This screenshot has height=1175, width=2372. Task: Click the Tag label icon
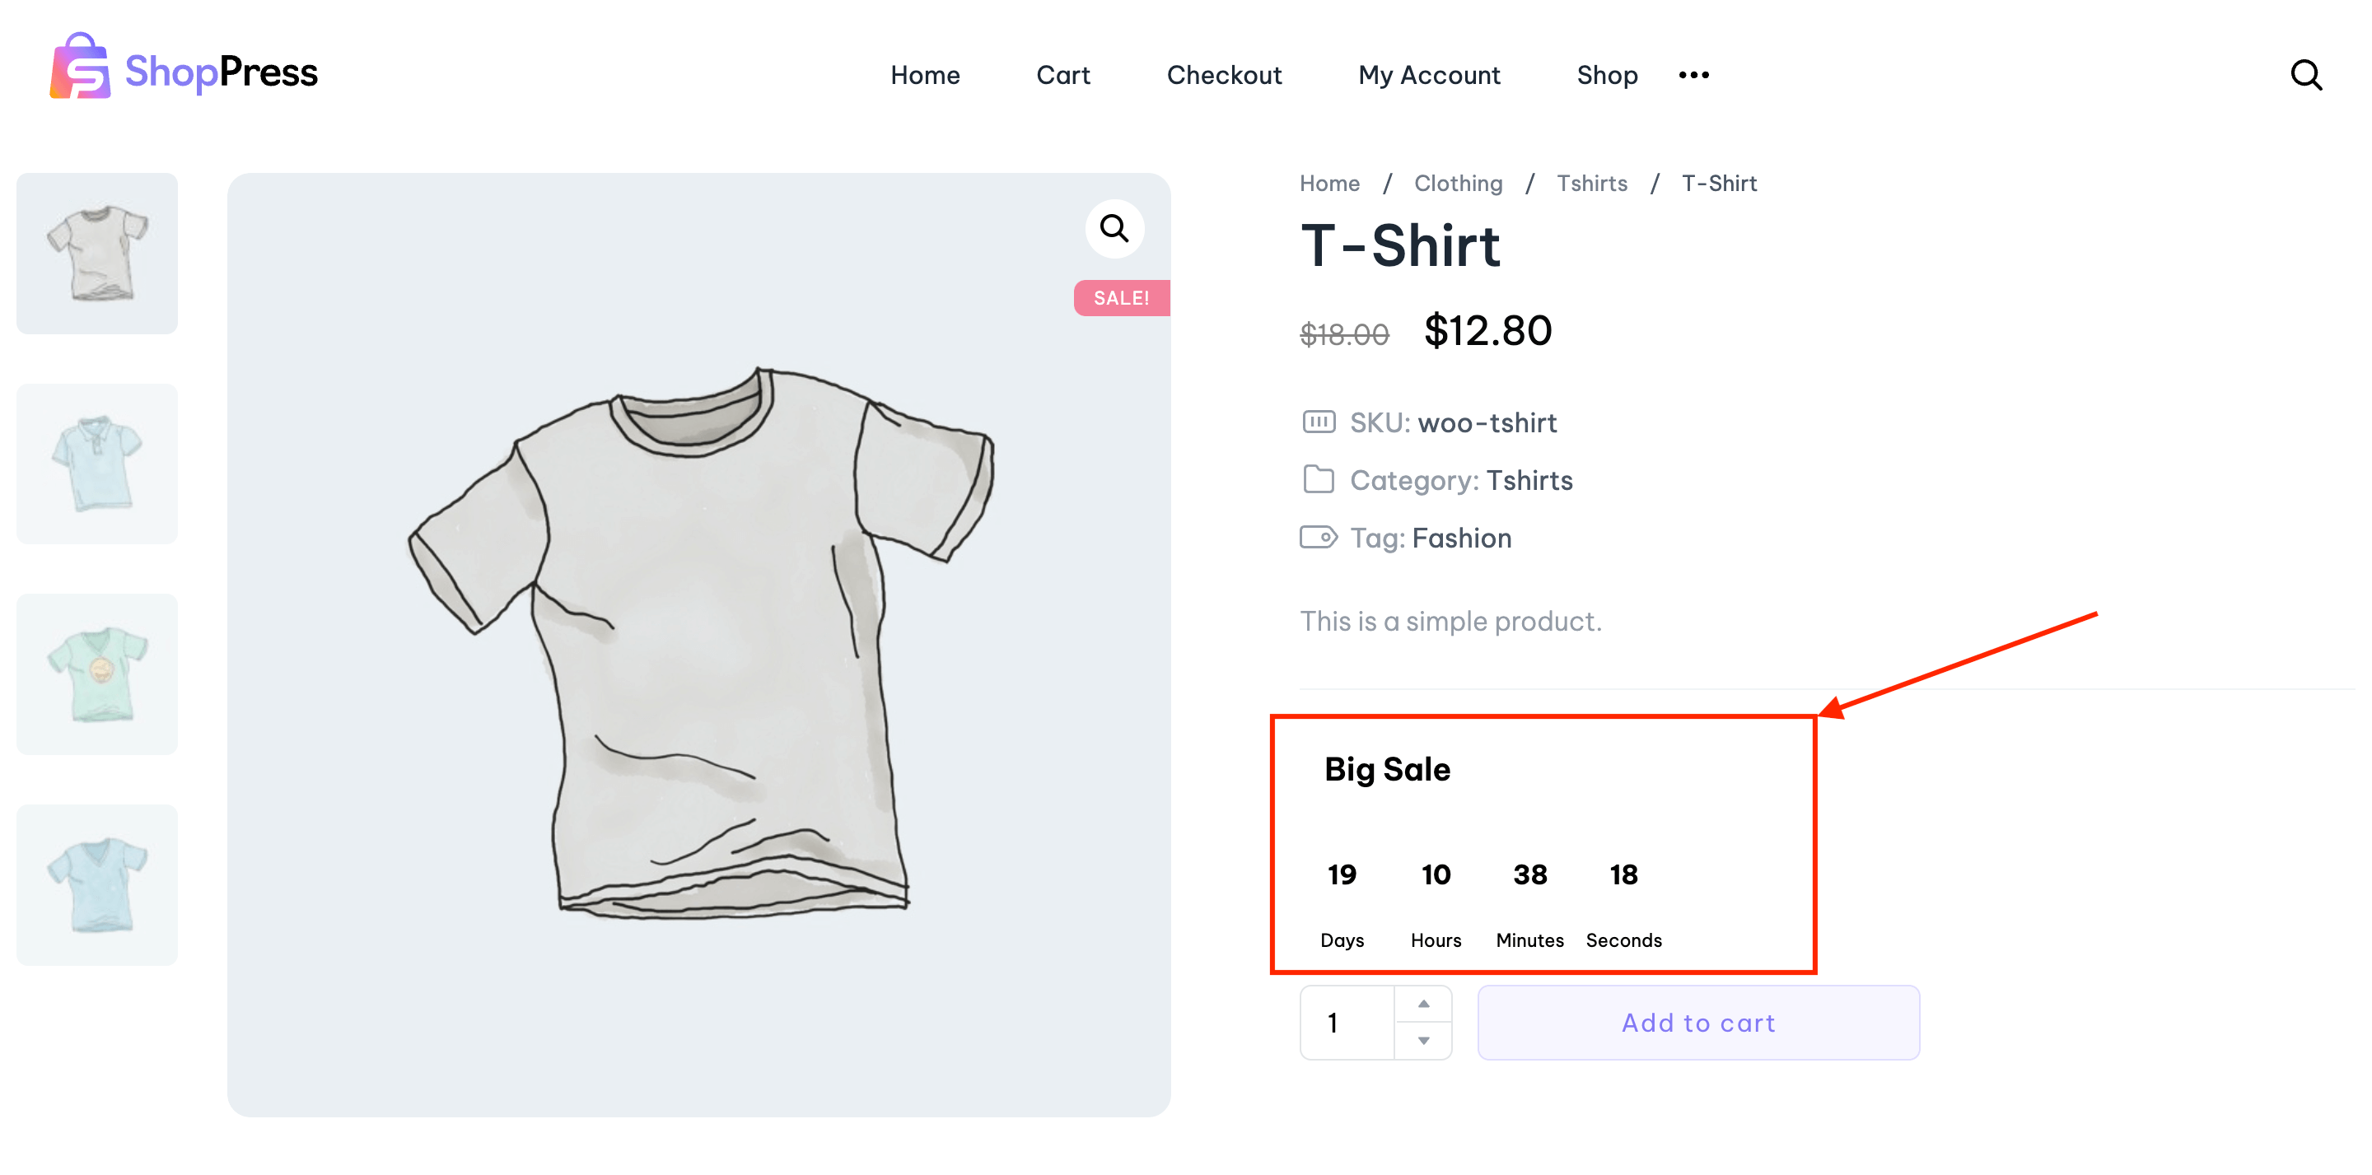1319,537
